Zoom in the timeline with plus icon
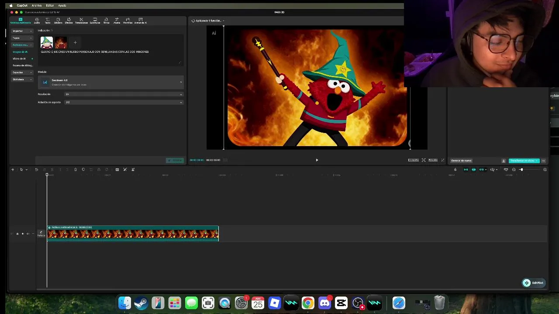This screenshot has height=314, width=559. 545,170
